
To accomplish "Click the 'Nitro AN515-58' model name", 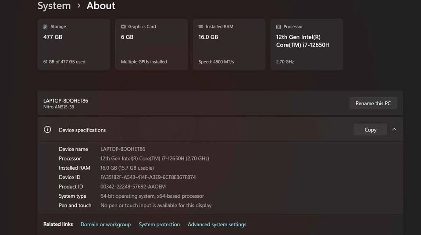I will coord(58,107).
